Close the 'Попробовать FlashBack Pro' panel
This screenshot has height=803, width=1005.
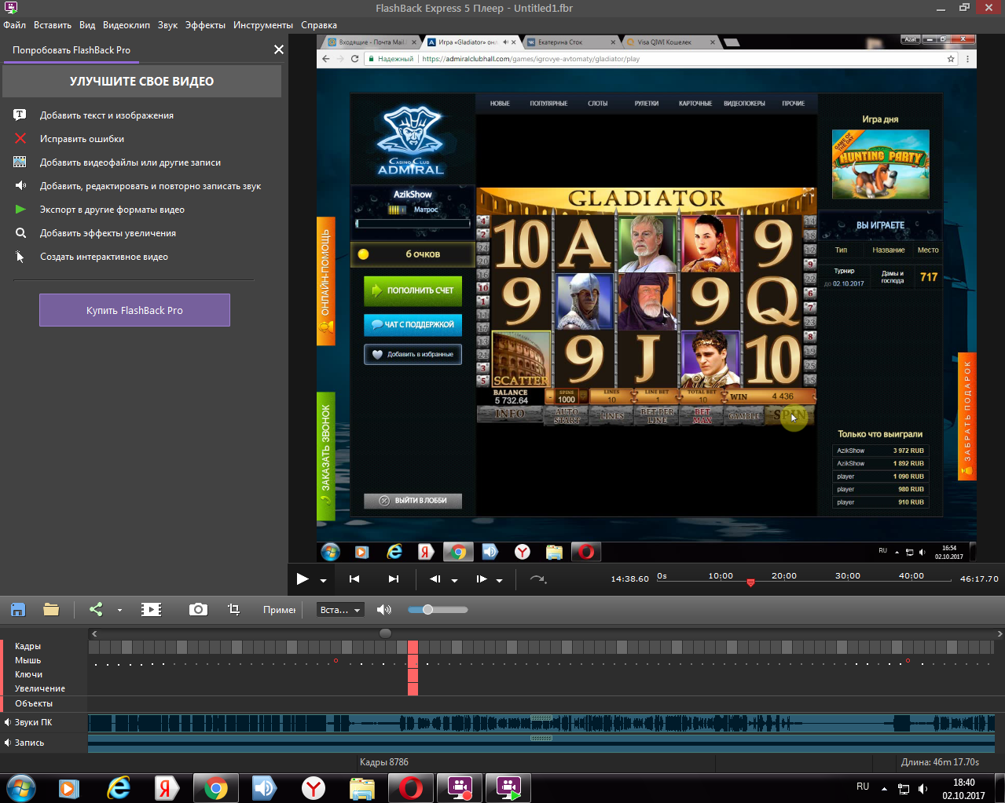pos(279,49)
